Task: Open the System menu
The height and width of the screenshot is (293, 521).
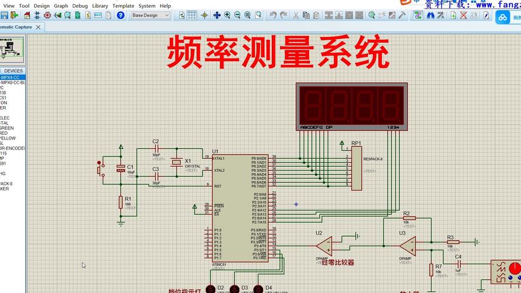Action: [147, 6]
